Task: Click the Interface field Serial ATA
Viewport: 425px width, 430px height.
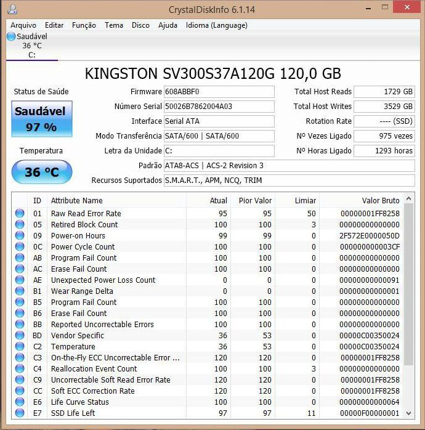Action: [219, 121]
